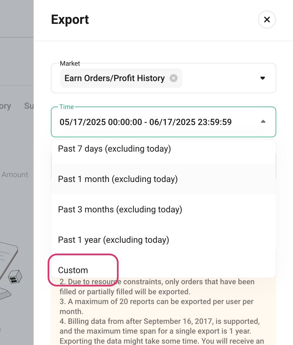Image resolution: width=293 pixels, height=345 pixels.
Task: Choose Past 1 month (excluding today)
Action: coord(164,179)
